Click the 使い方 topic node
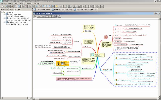Image resolution: width=161 pixels, height=100 pixels. point(86,46)
